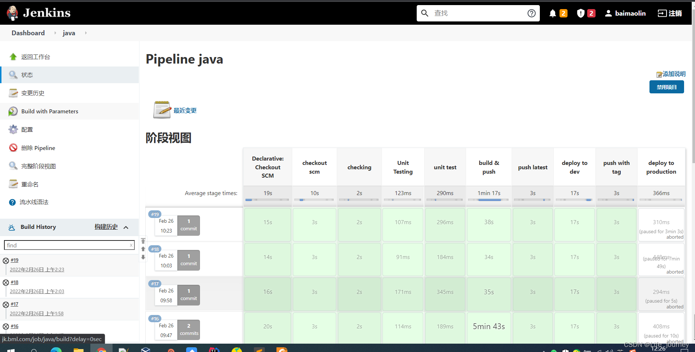Open timestamp 2022年2月26日 上午2:23
Image resolution: width=695 pixels, height=352 pixels.
tap(37, 270)
